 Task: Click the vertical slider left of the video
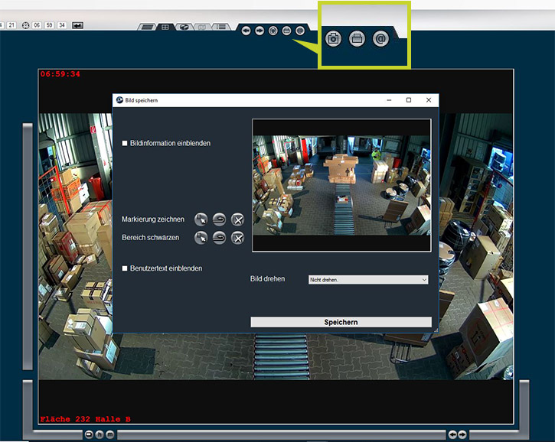pos(28,247)
